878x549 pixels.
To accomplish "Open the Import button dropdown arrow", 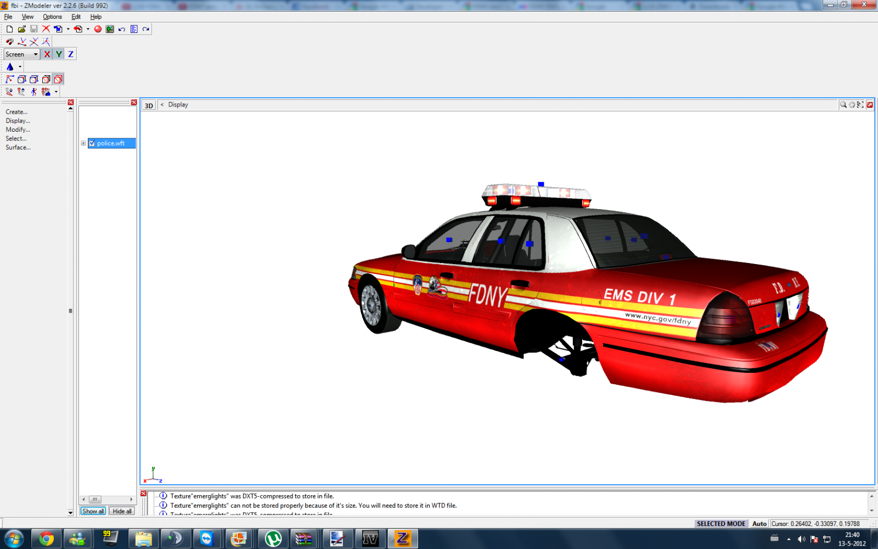I will click(x=68, y=29).
